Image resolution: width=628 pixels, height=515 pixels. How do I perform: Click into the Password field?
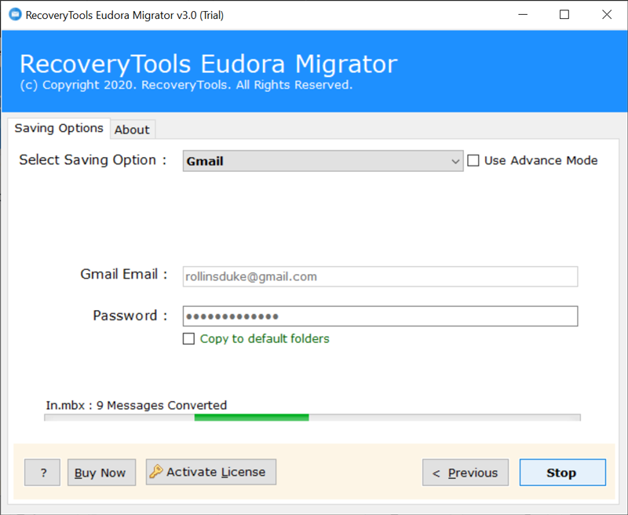[380, 316]
